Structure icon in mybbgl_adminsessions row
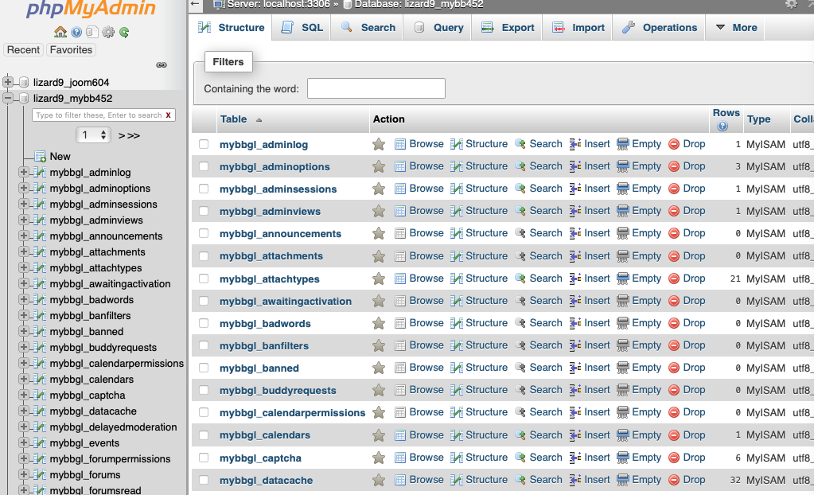 [x=456, y=189]
